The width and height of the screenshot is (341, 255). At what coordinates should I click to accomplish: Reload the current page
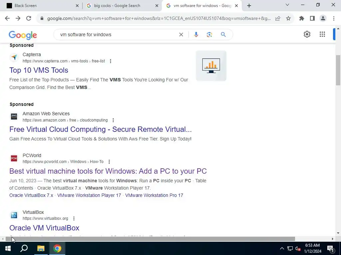29,19
